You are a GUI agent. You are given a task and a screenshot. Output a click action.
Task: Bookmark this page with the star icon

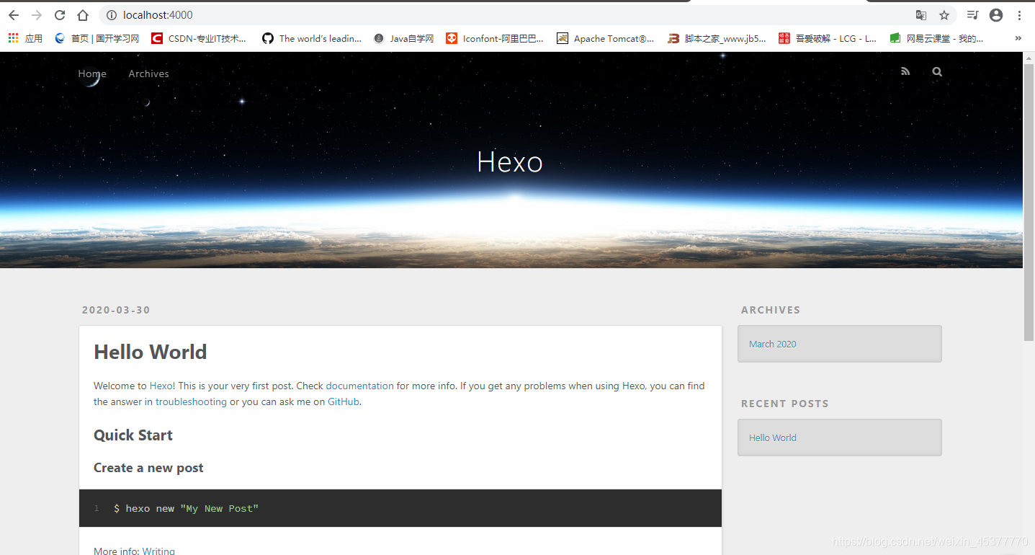pos(944,15)
